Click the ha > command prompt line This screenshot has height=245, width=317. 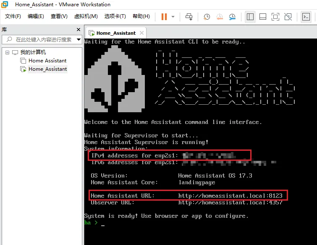(x=94, y=223)
